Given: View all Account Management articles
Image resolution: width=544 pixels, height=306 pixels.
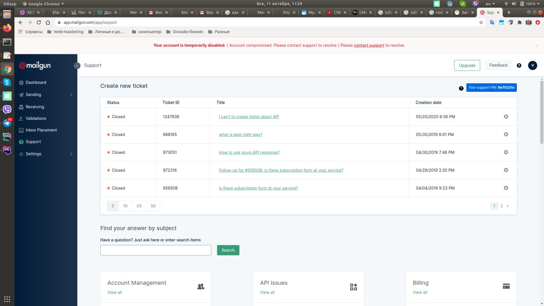Looking at the screenshot, I should (115, 292).
